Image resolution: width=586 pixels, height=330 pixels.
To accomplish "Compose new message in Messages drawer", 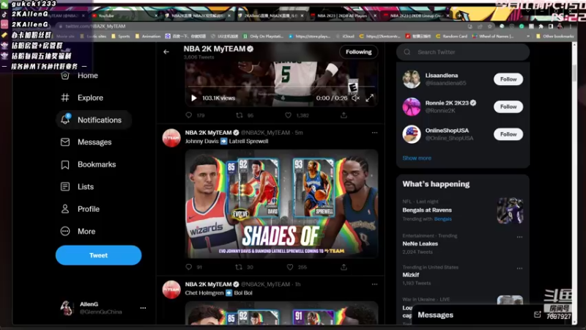I will tap(538, 315).
